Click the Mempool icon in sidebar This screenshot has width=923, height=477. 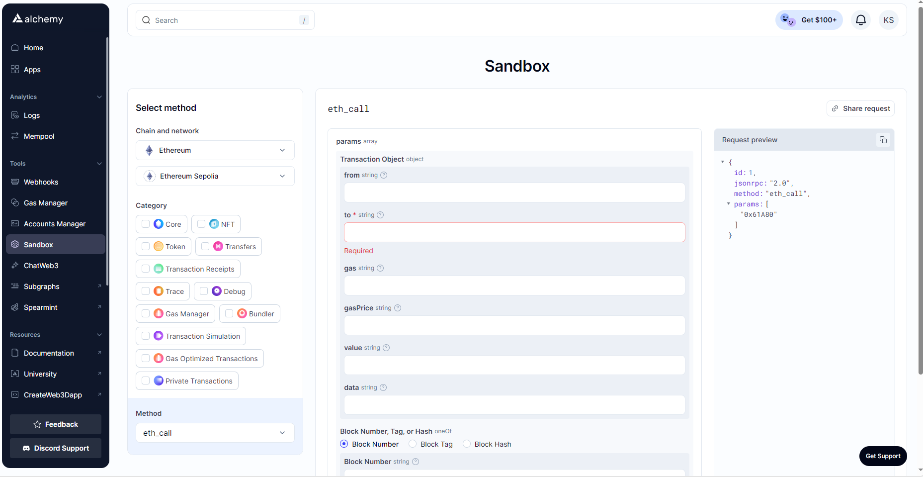tap(15, 136)
